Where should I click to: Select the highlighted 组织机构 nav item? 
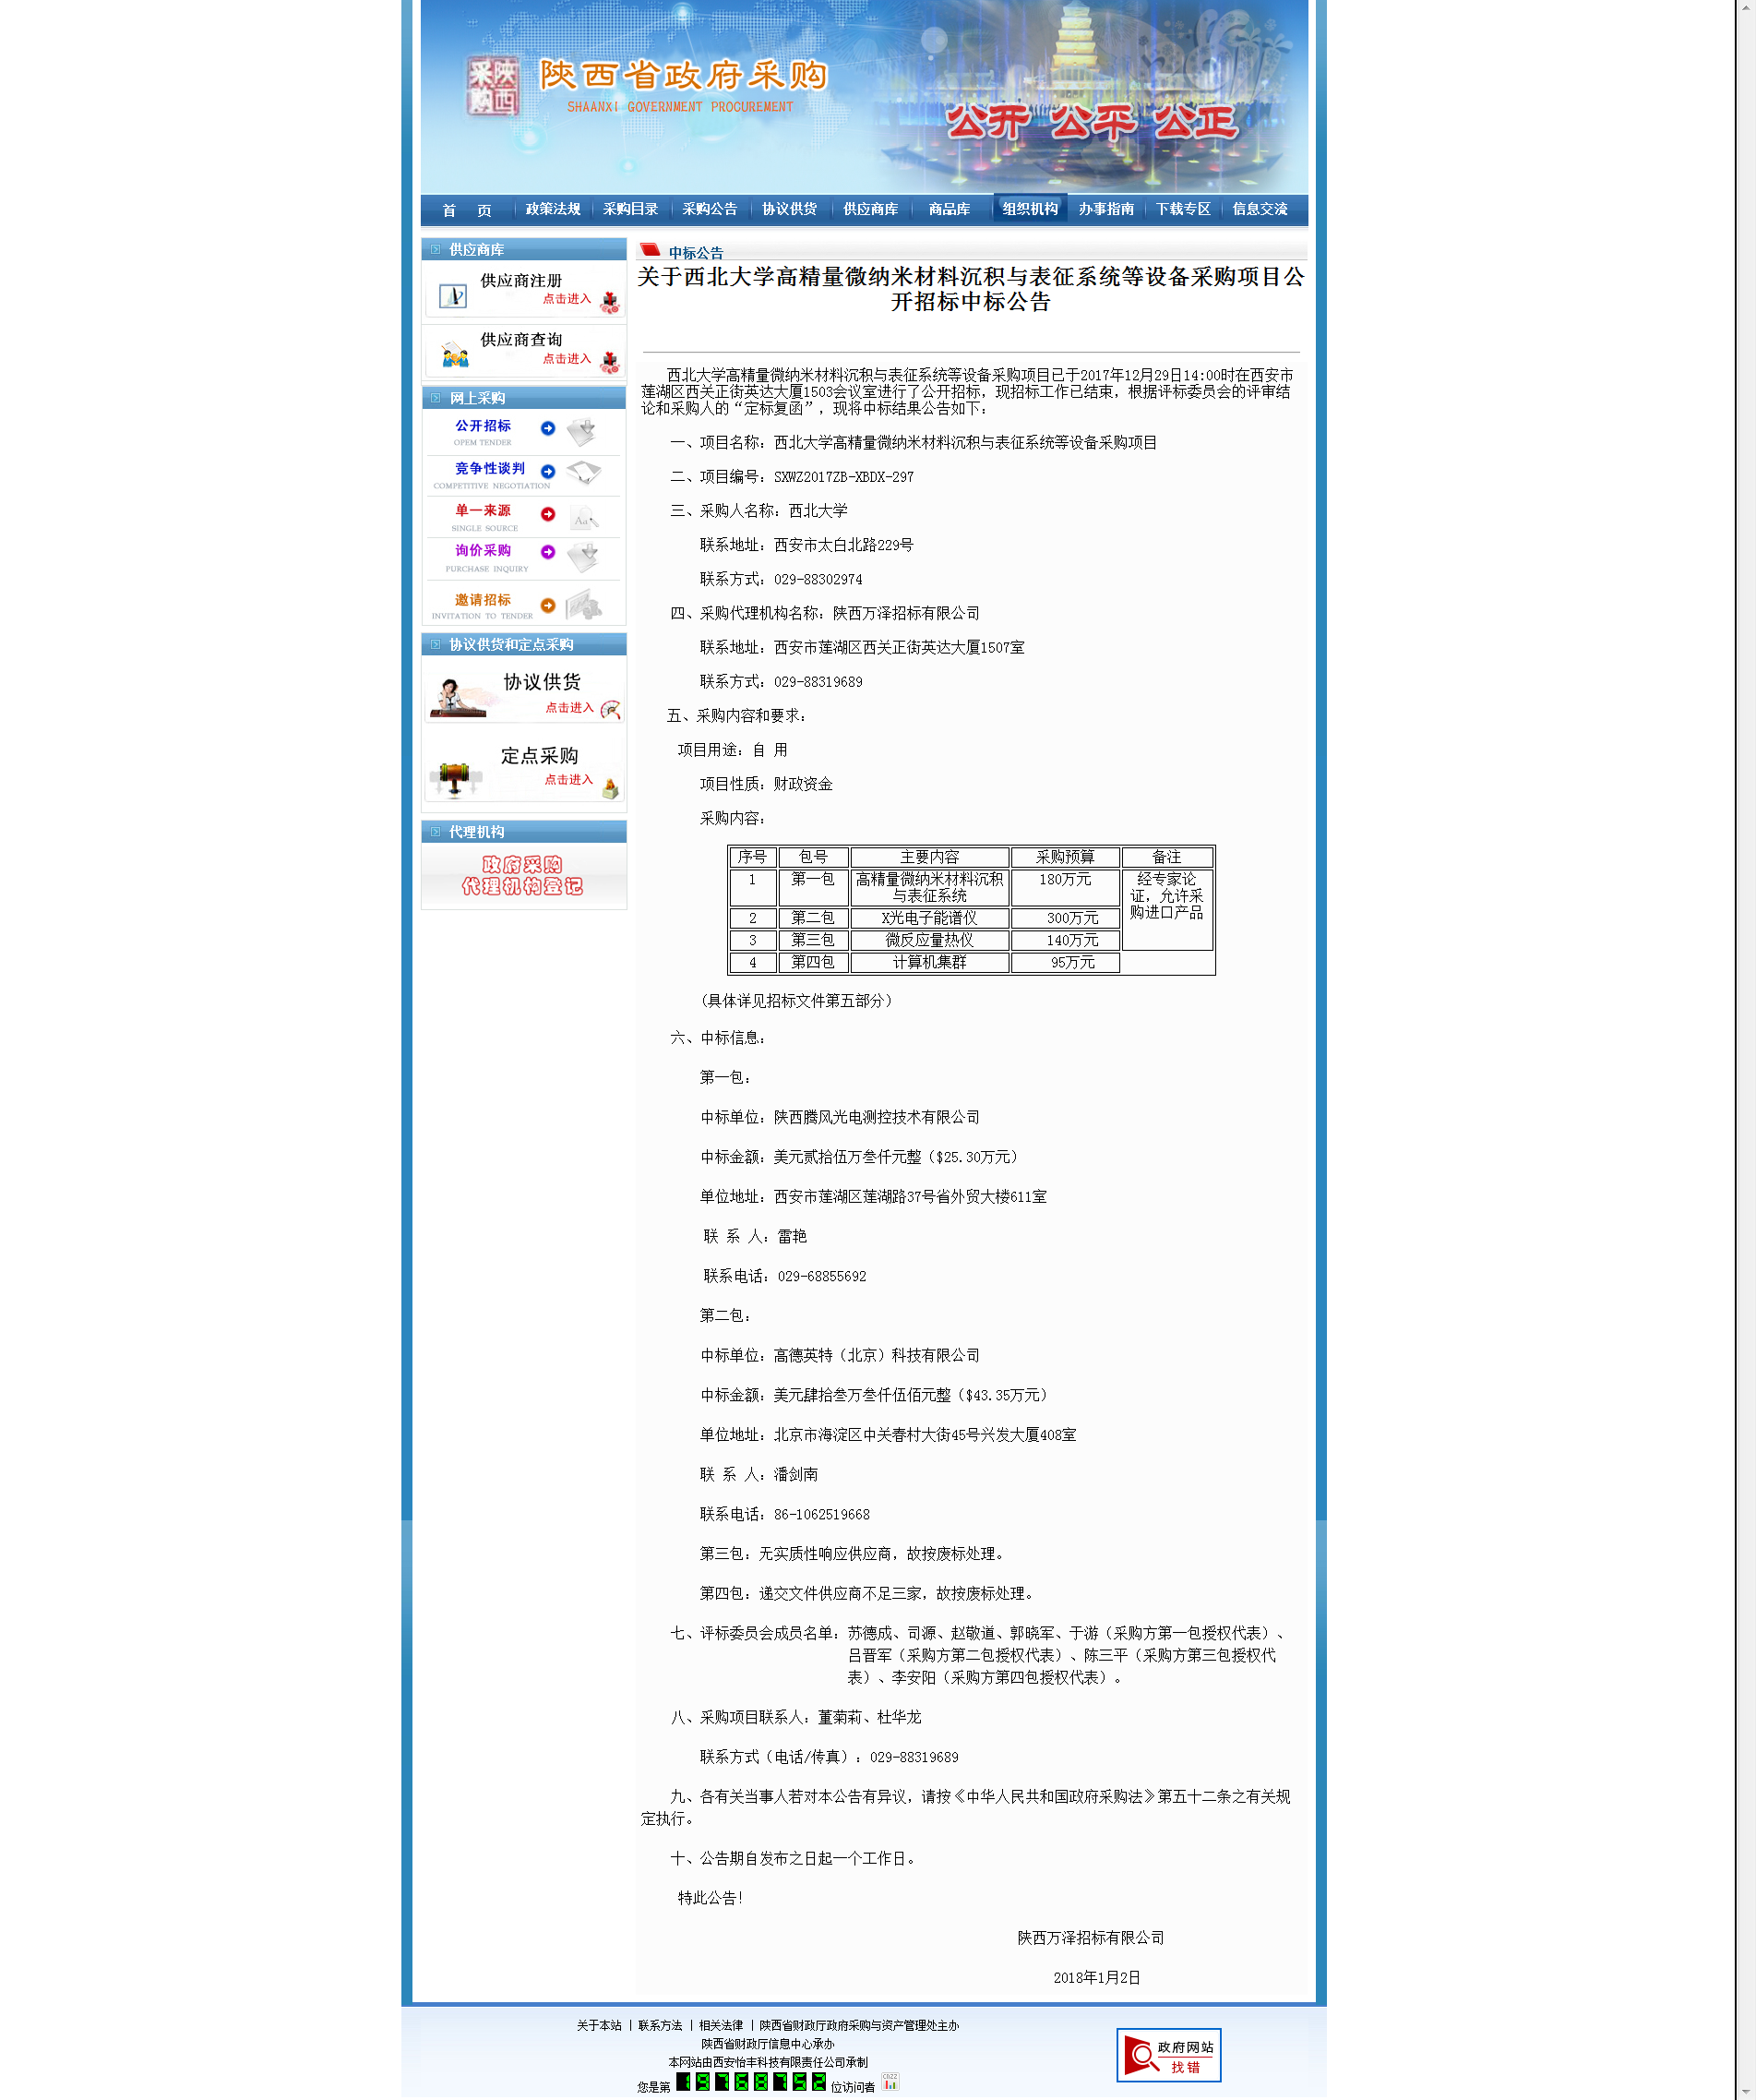click(x=1031, y=209)
